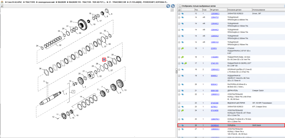Open part link 374011R1

[x=215, y=63]
